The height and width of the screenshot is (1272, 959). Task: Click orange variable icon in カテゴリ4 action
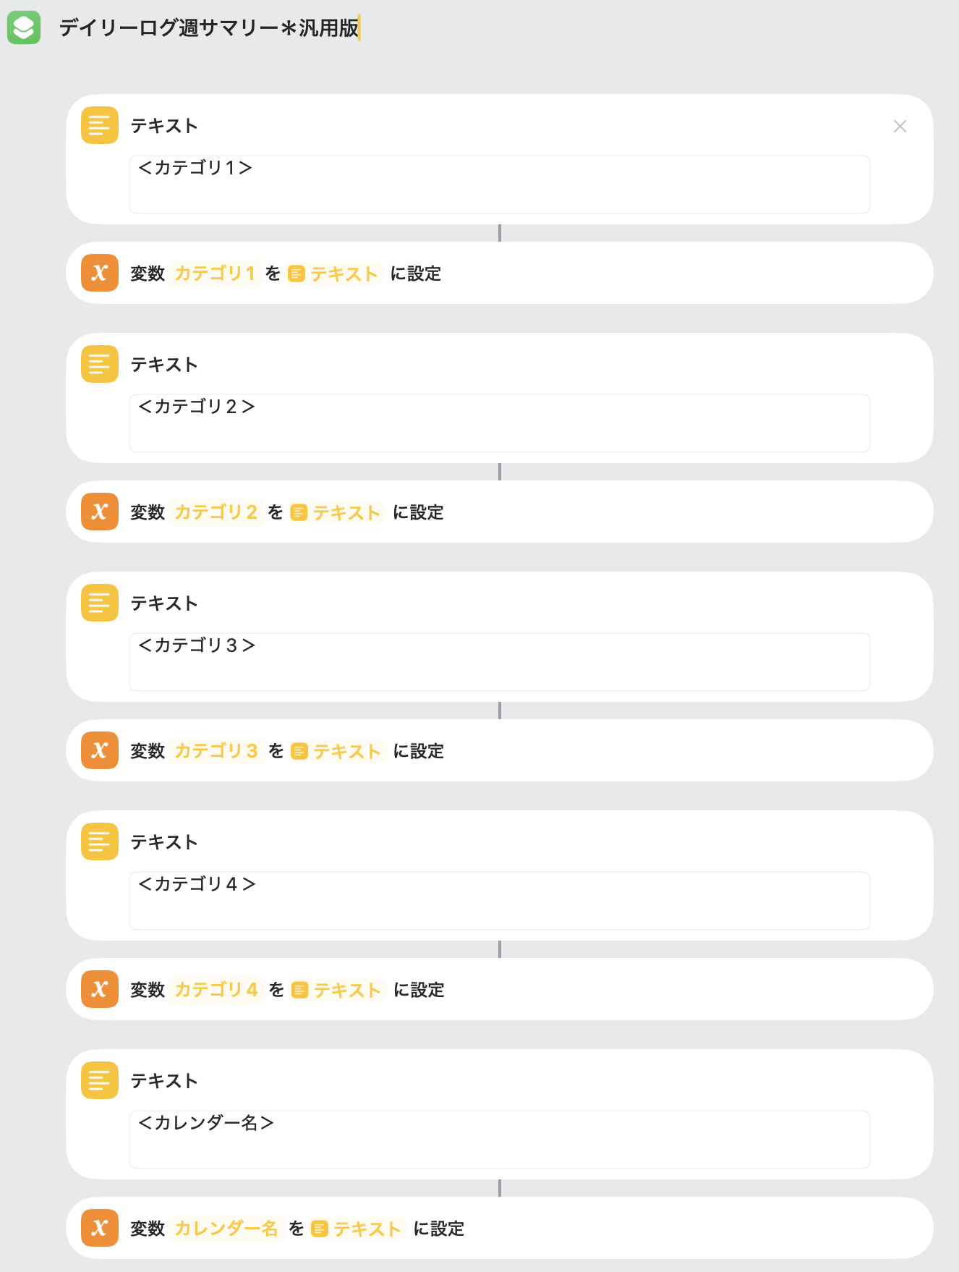(x=100, y=989)
